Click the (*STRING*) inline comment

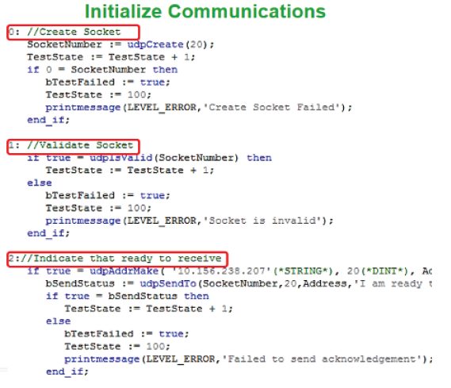tap(302, 271)
